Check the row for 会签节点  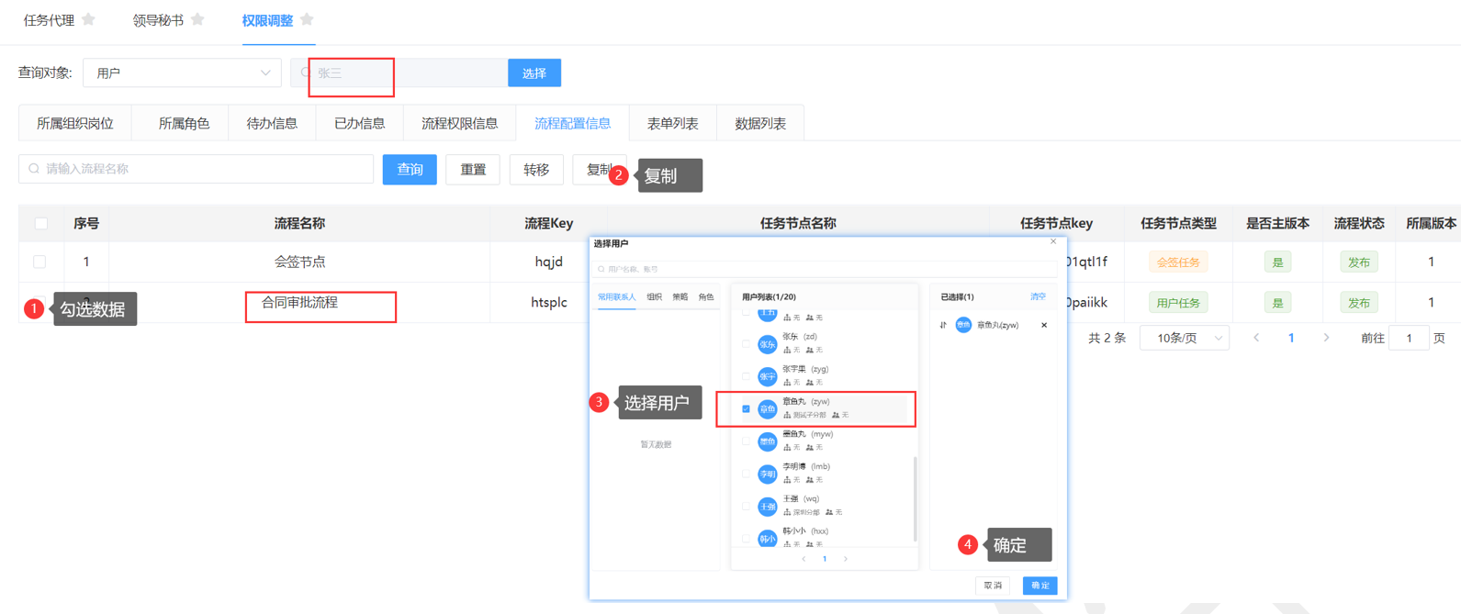click(39, 262)
